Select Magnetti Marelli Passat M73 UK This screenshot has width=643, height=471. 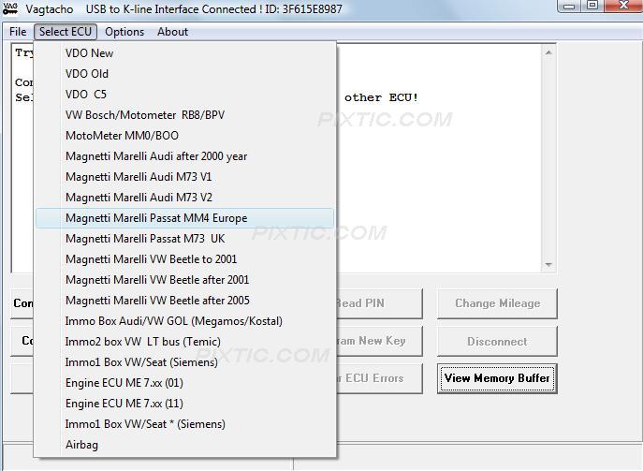pyautogui.click(x=145, y=239)
